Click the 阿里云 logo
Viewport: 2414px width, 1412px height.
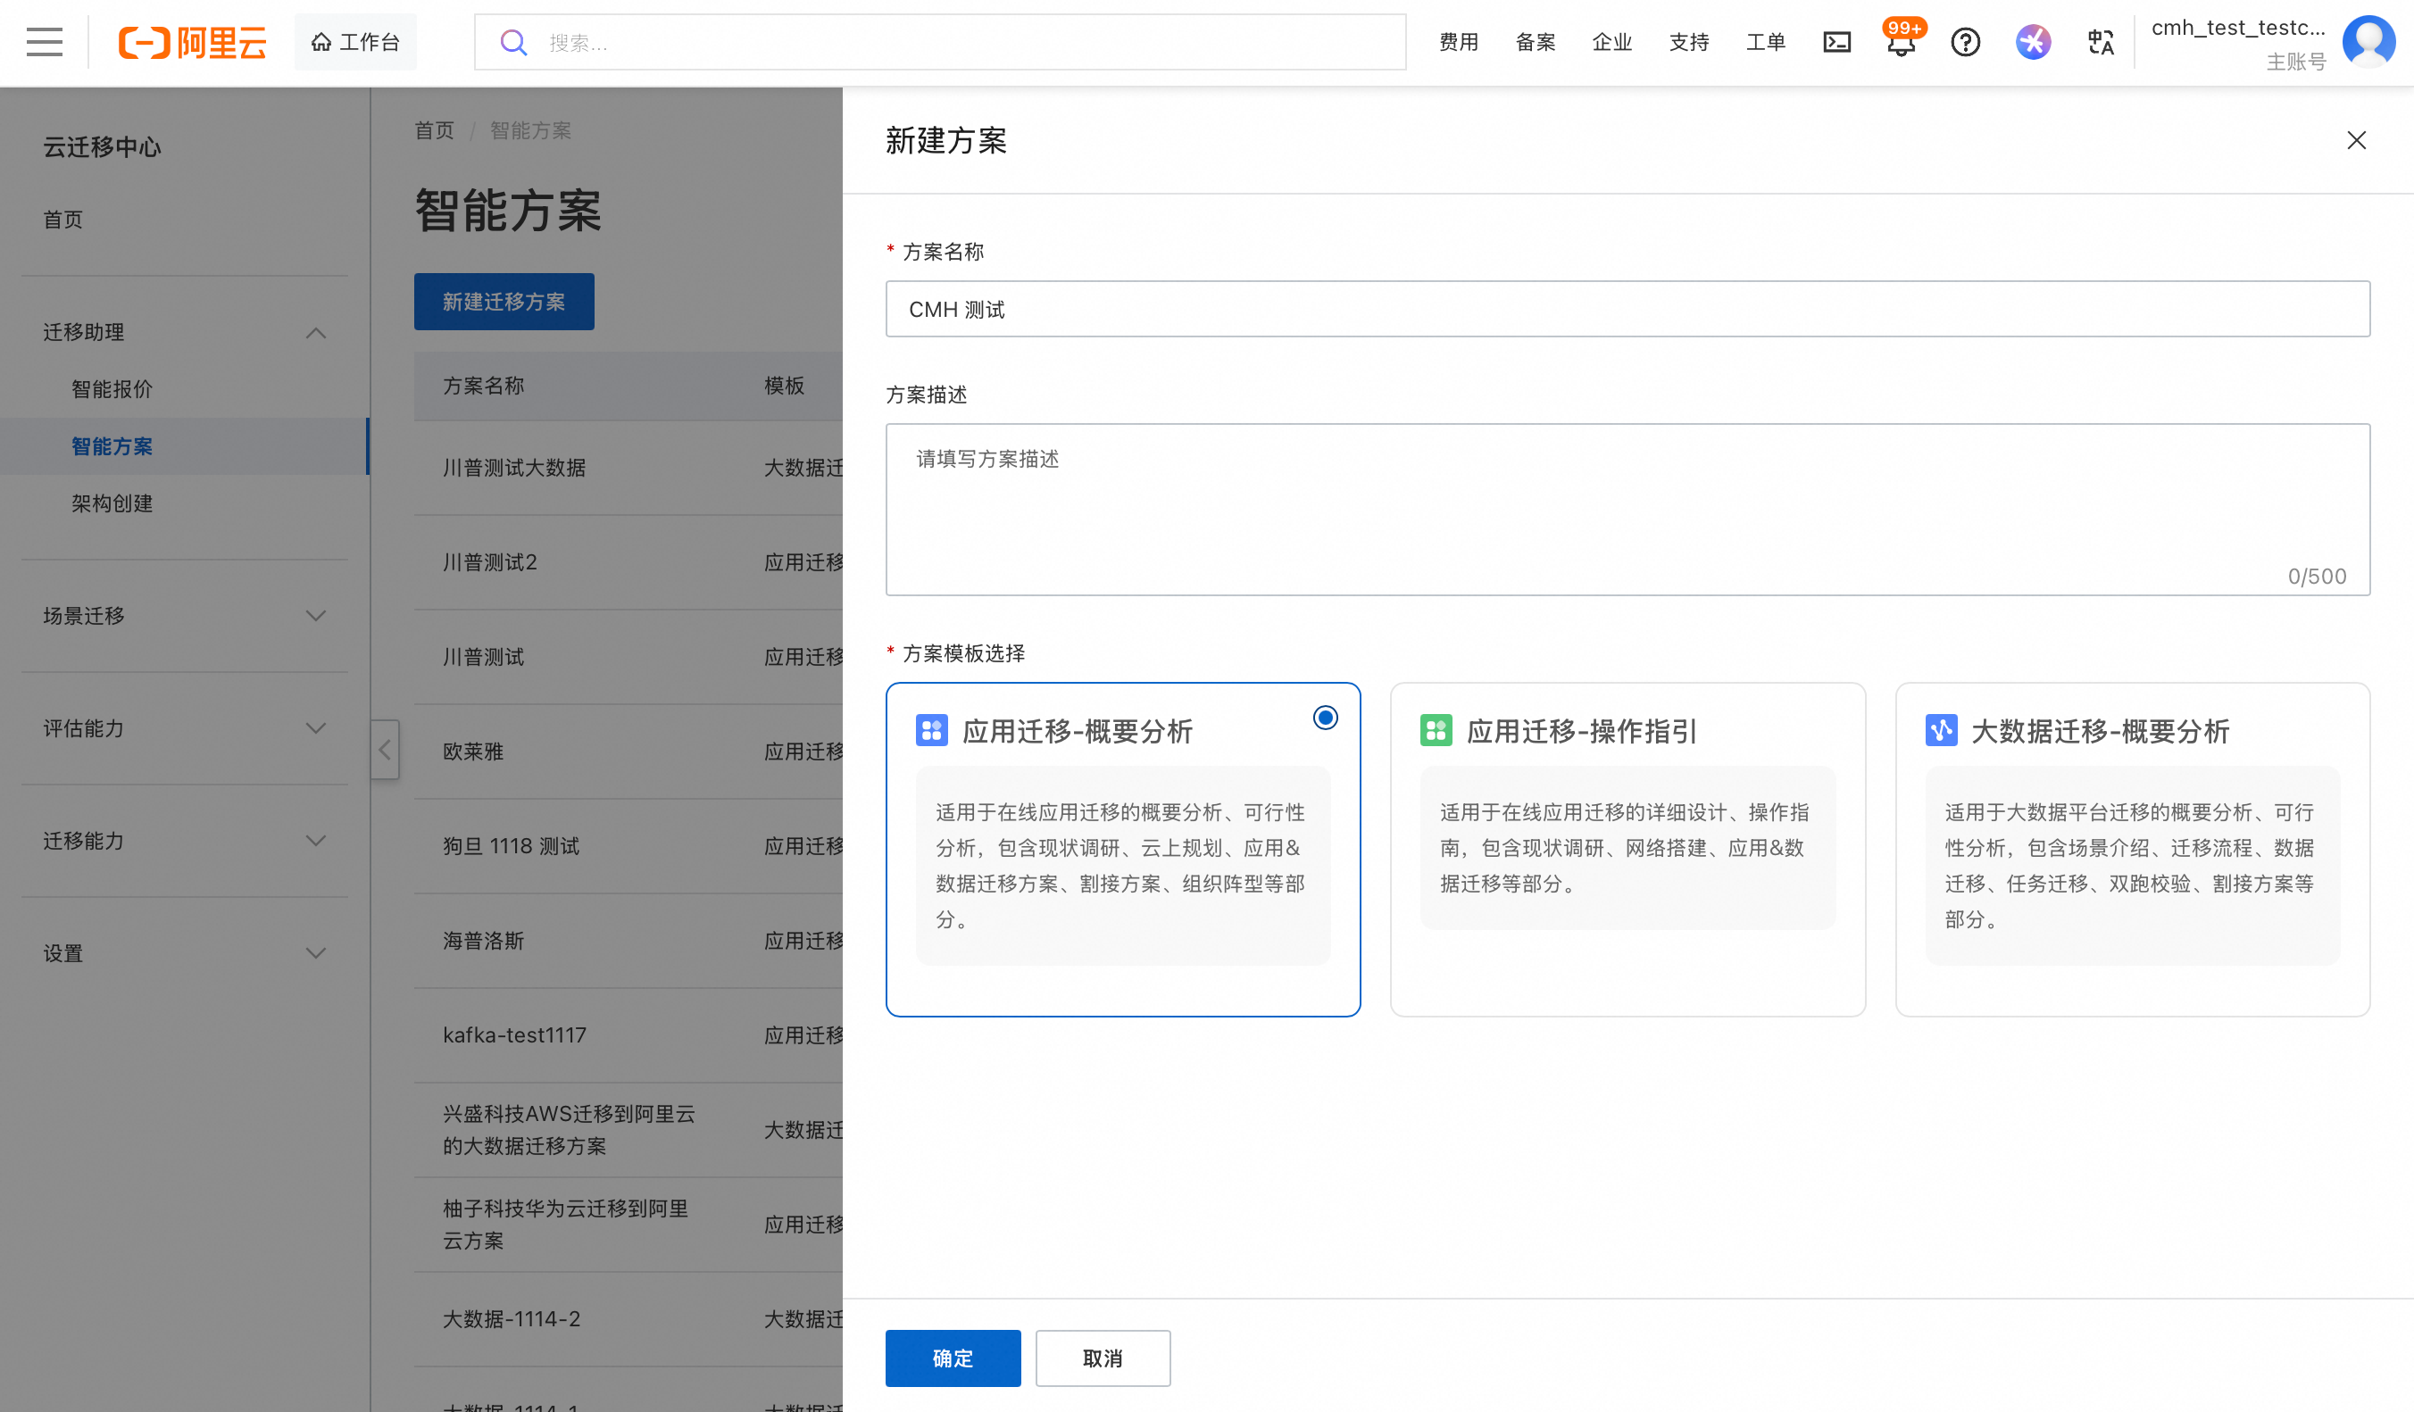[193, 42]
